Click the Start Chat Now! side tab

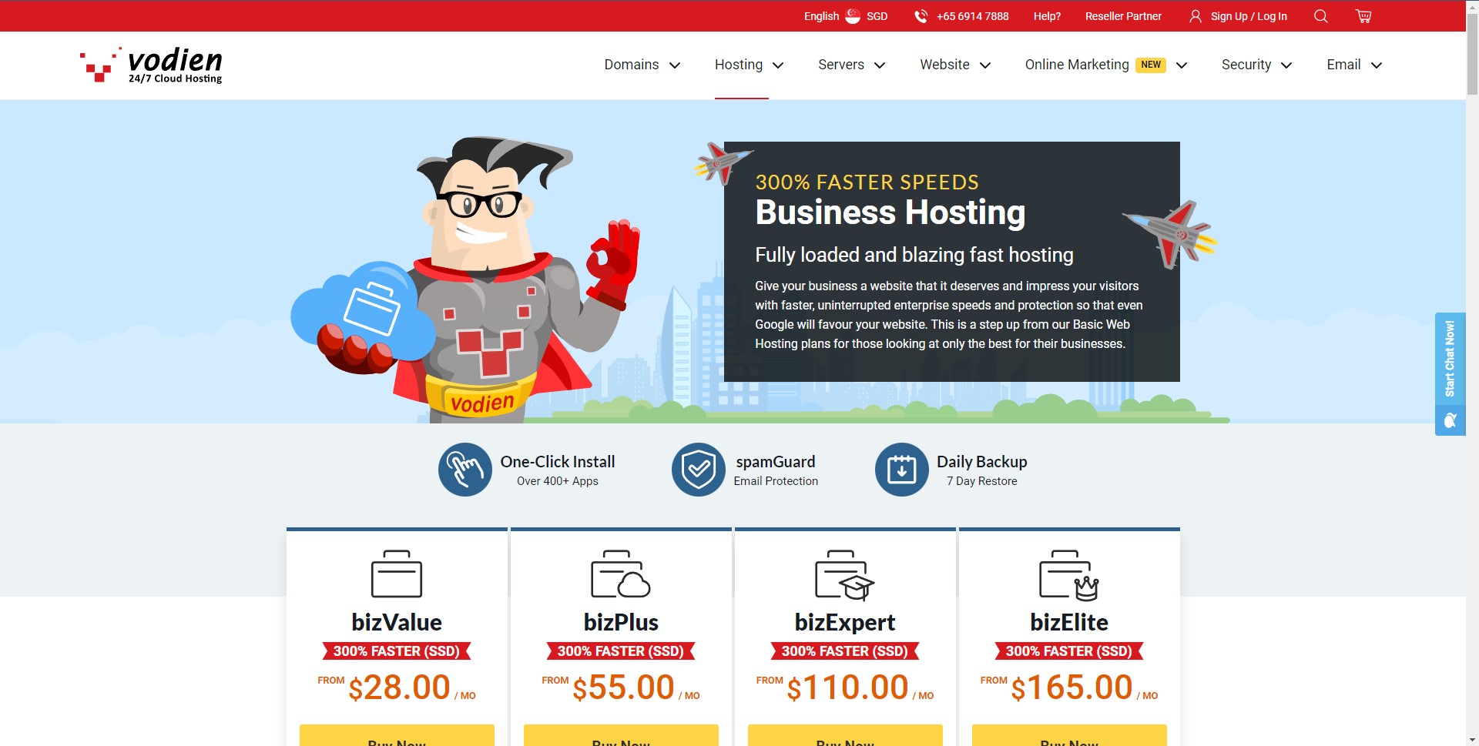point(1450,358)
